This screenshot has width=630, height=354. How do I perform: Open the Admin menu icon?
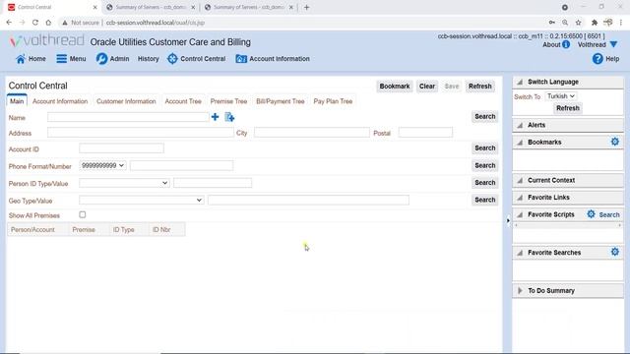[101, 59]
